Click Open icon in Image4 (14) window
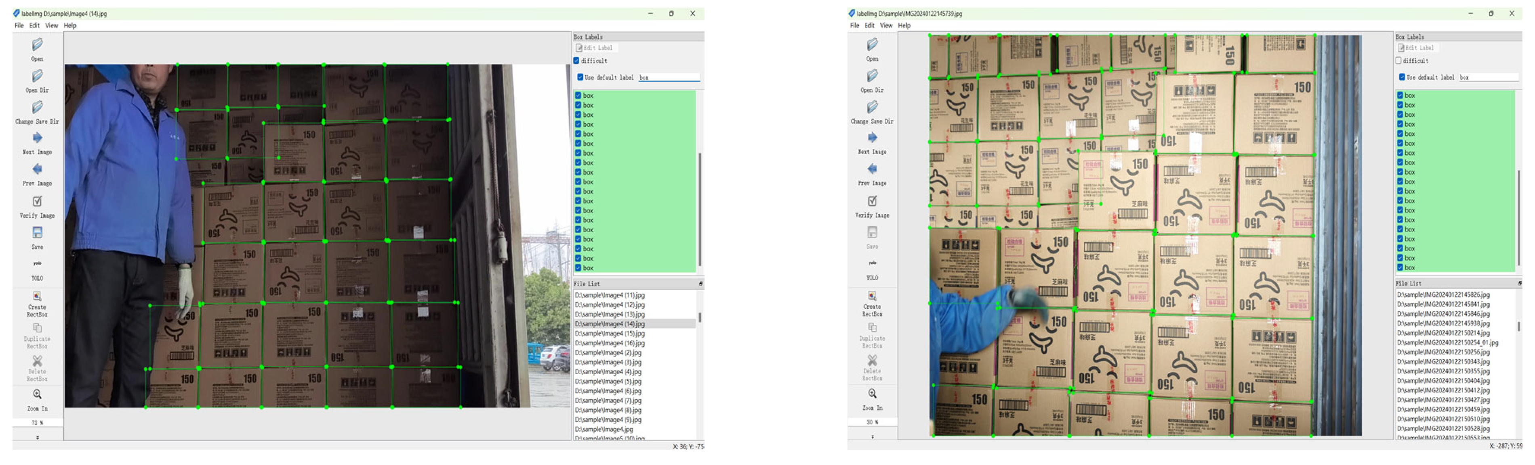Viewport: 1535px width, 465px height. (x=37, y=45)
